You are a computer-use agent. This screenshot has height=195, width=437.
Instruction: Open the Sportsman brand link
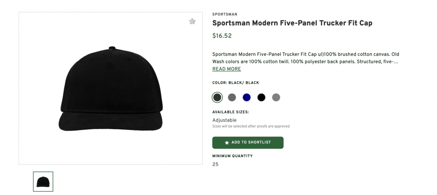point(224,14)
